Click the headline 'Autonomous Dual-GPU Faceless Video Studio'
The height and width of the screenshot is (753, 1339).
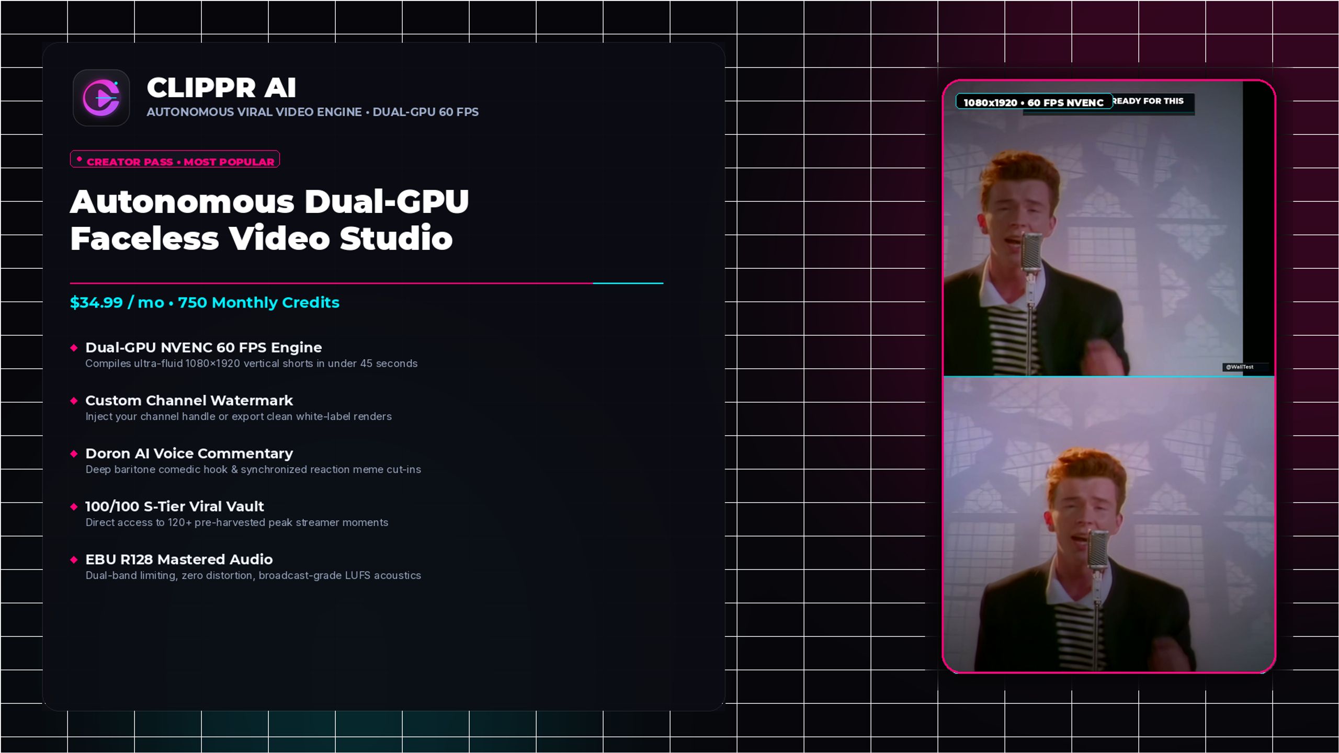click(269, 220)
